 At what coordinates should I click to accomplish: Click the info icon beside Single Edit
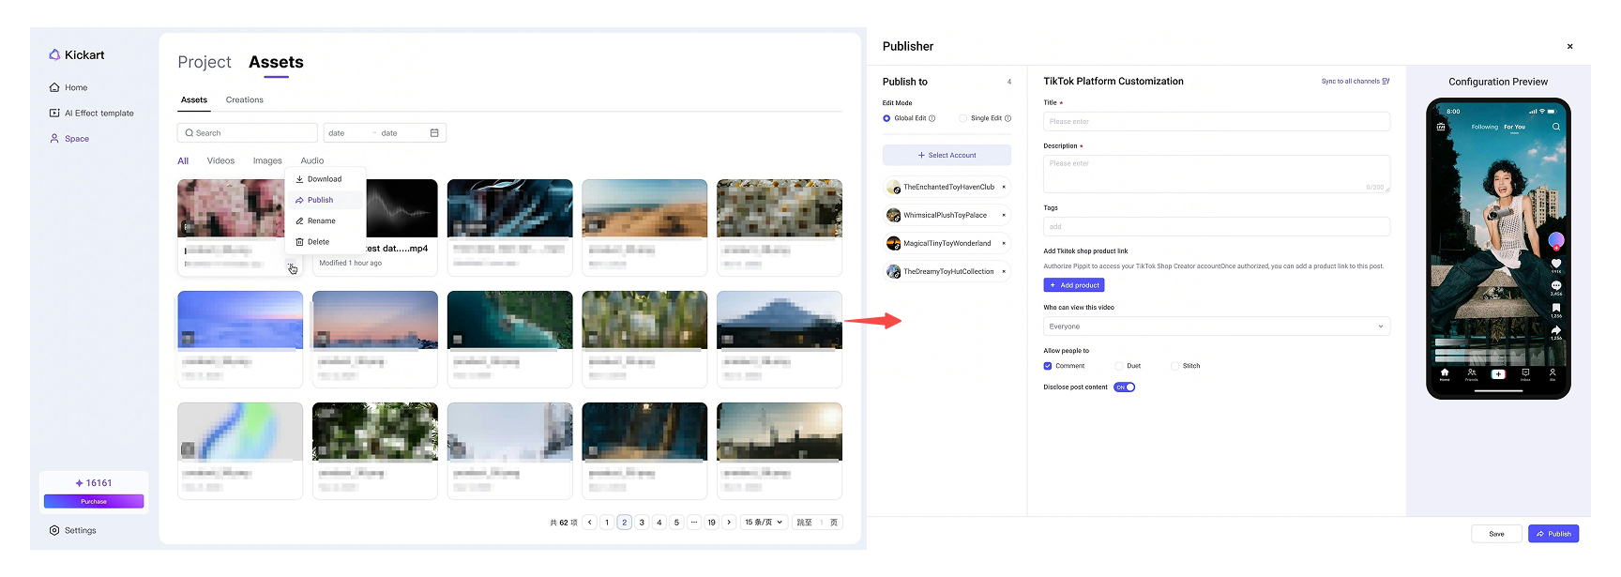tap(1008, 118)
